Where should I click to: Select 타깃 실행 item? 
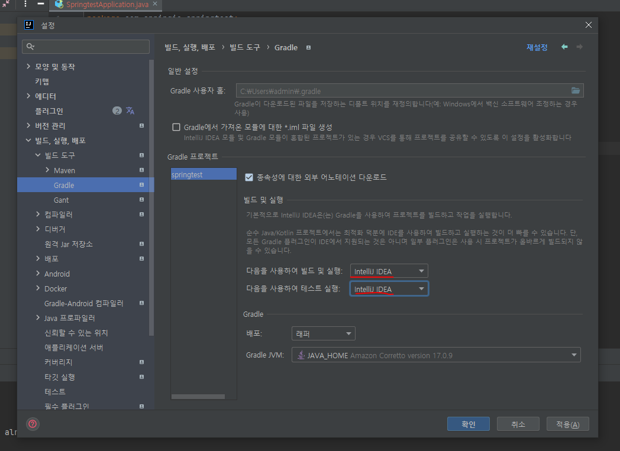(x=60, y=377)
